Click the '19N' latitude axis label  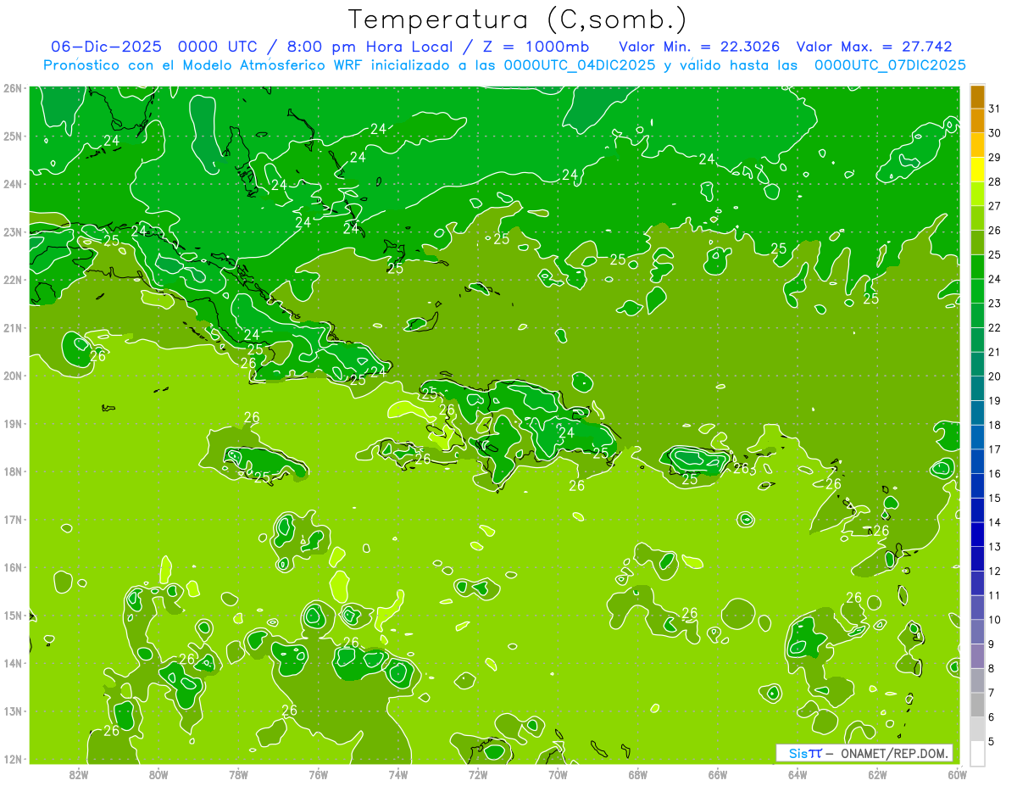(x=12, y=423)
